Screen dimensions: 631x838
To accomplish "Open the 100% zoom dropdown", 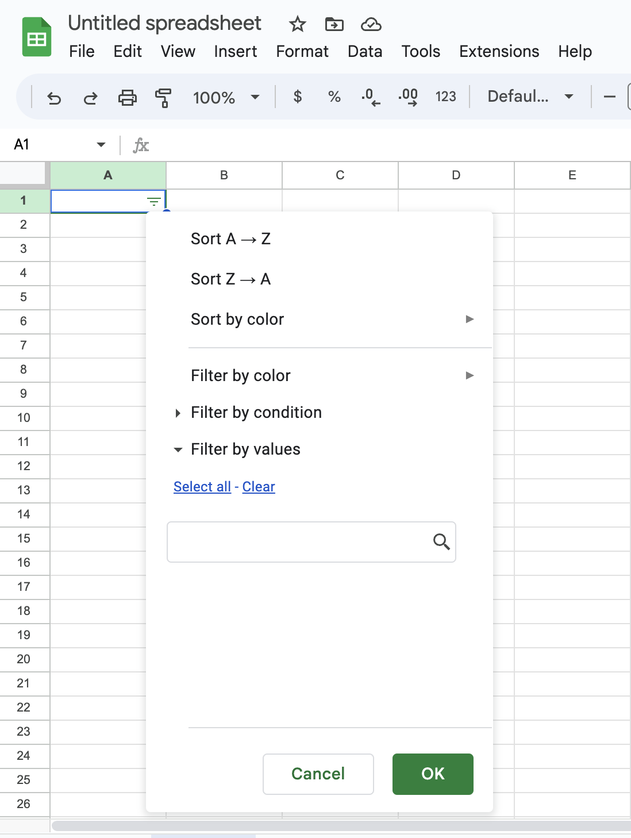I will [226, 98].
